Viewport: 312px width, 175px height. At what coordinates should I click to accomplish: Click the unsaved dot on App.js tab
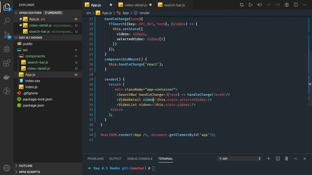111,5
